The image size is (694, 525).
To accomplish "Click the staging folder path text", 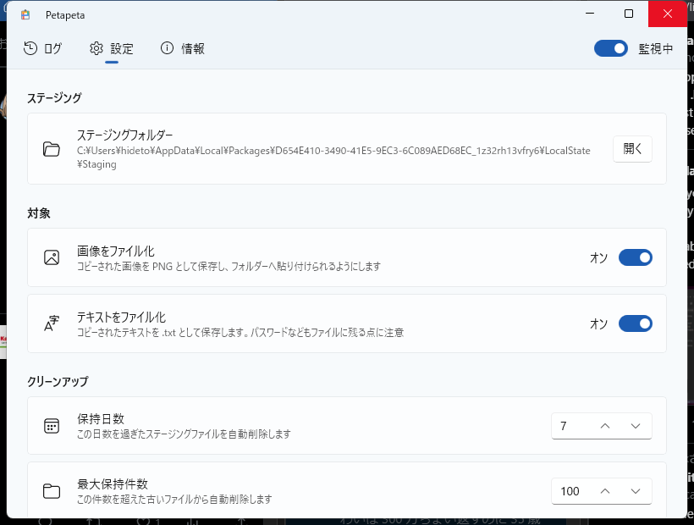I will tap(333, 157).
